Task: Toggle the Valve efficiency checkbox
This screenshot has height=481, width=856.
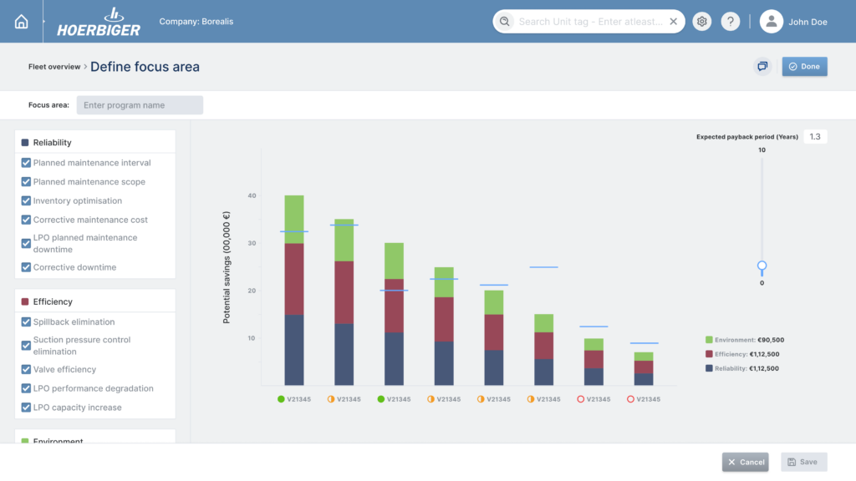Action: click(x=26, y=369)
